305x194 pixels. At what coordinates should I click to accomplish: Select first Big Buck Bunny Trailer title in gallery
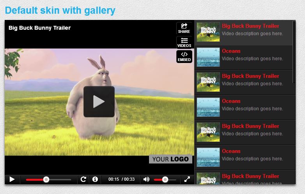click(250, 26)
